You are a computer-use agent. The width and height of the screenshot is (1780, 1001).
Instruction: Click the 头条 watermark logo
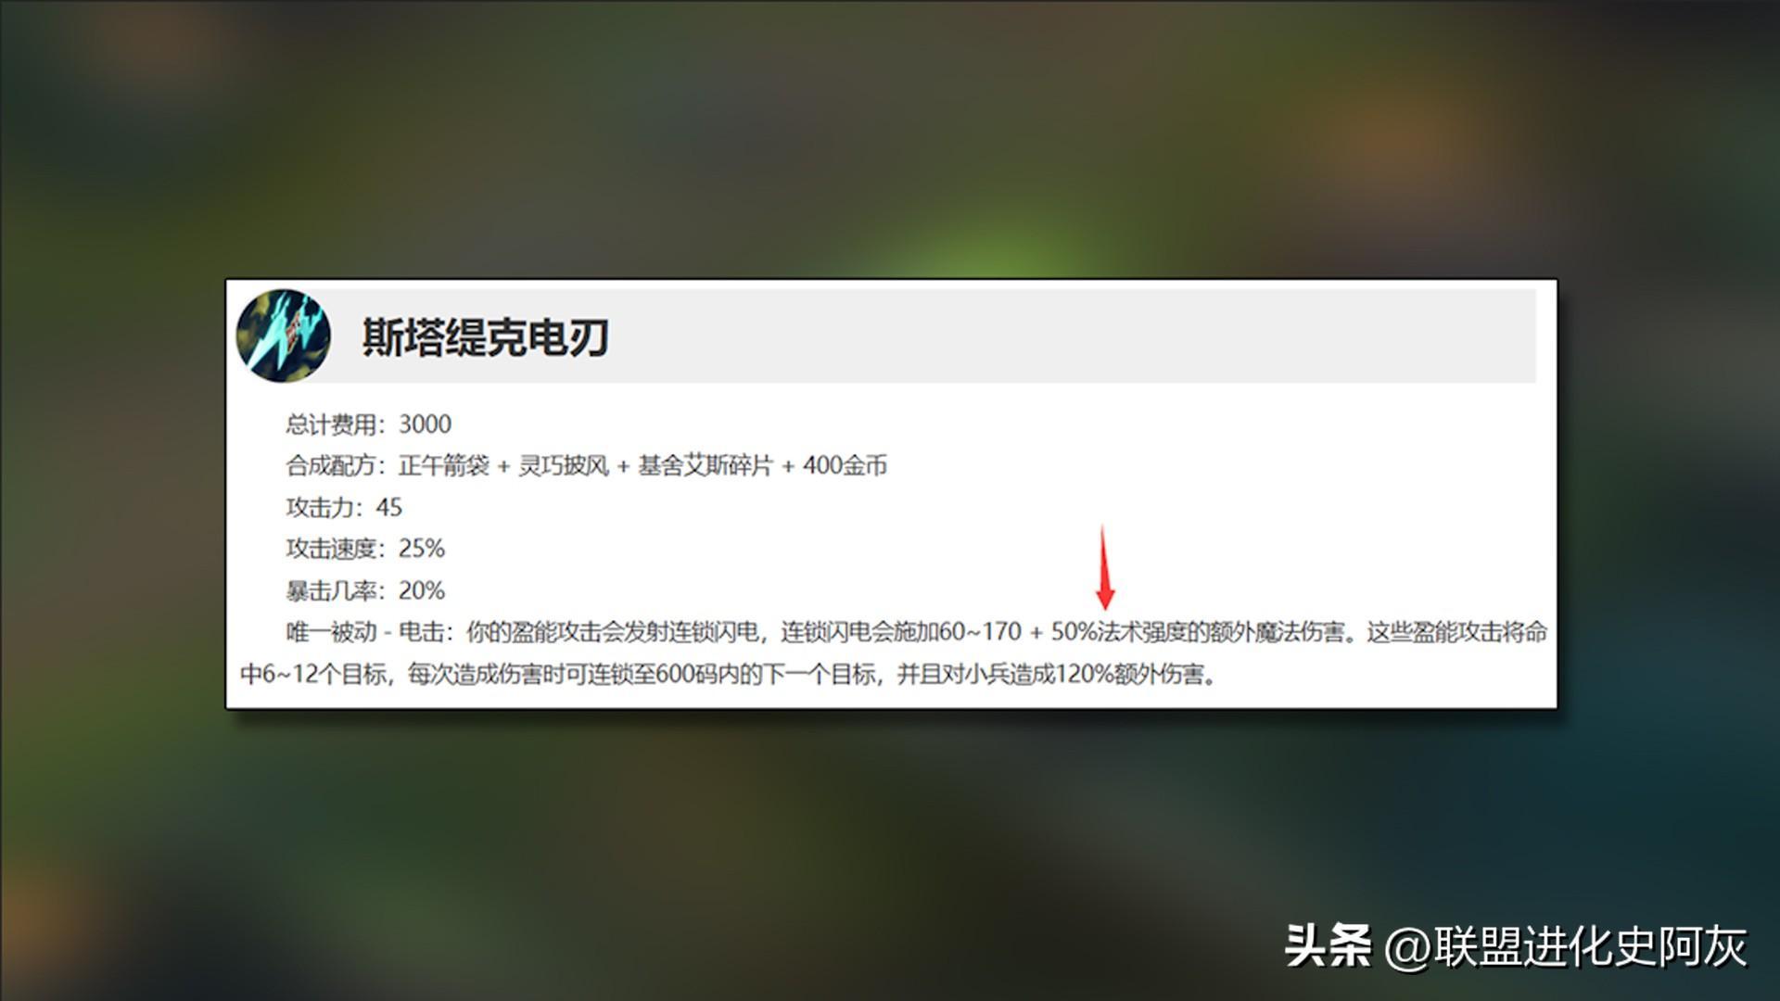1328,946
